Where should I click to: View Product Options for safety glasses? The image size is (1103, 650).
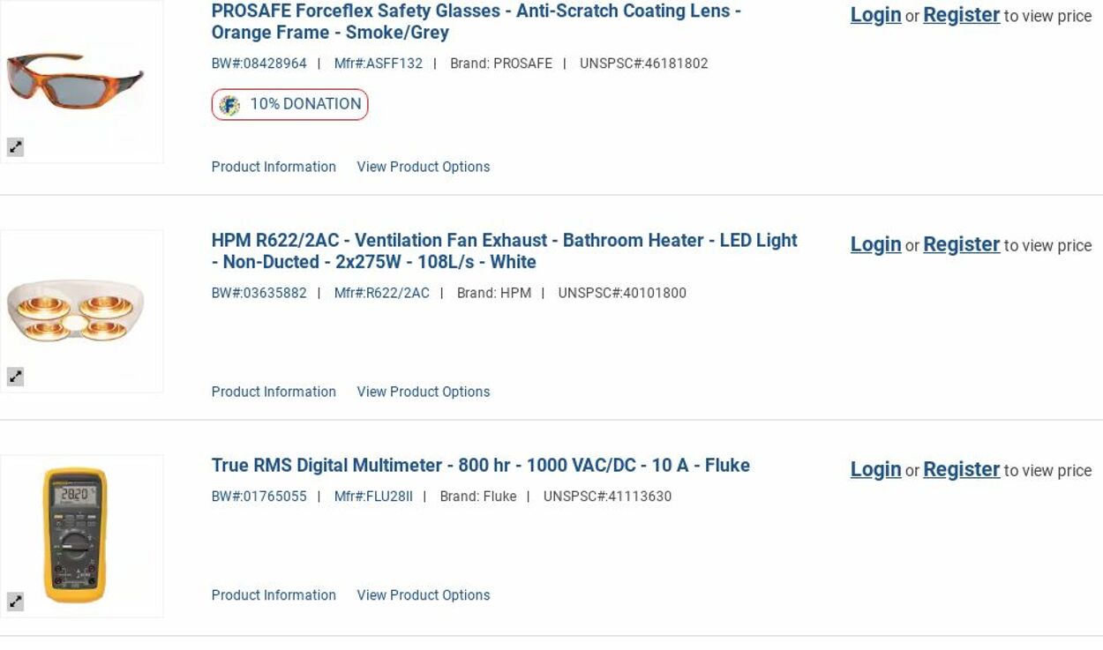tap(423, 167)
